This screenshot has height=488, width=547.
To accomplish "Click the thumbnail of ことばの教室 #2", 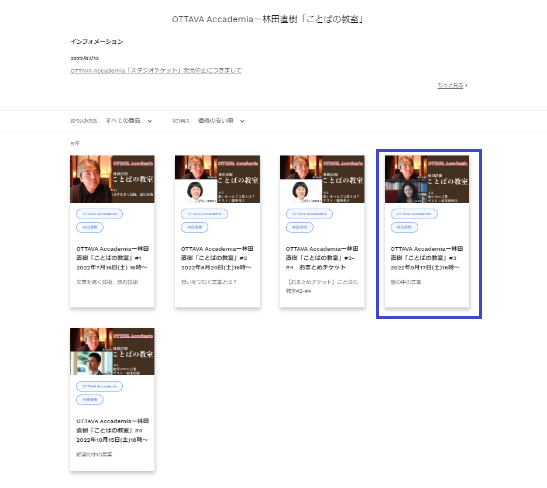I will [217, 179].
